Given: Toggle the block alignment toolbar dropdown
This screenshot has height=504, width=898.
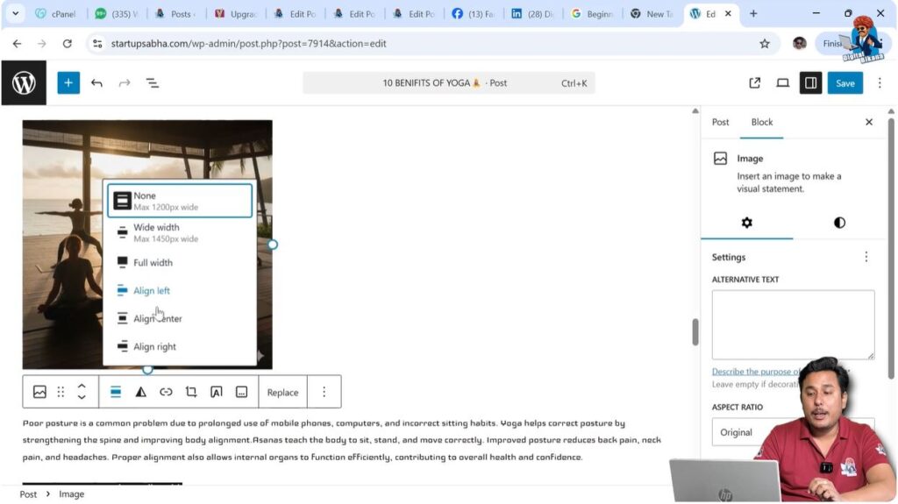Looking at the screenshot, I should (116, 392).
